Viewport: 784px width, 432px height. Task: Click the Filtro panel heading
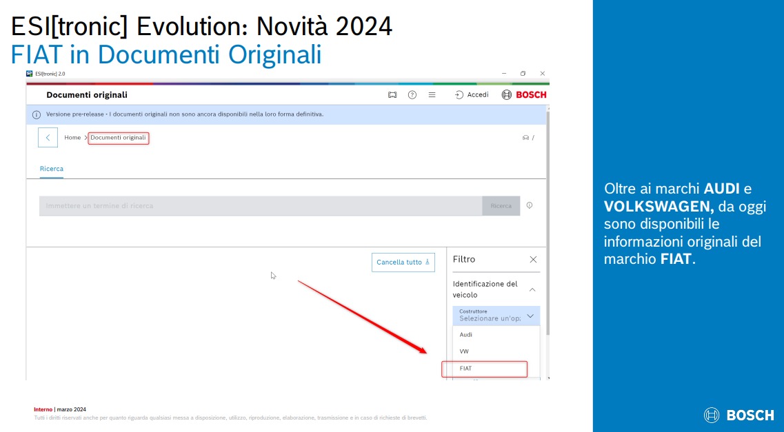(x=464, y=259)
